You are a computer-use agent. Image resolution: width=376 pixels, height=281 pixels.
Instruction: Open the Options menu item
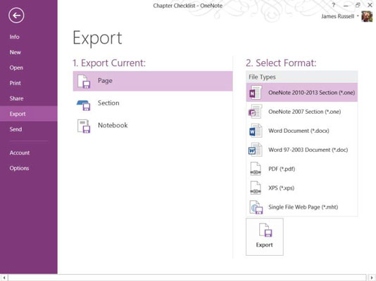tap(19, 169)
